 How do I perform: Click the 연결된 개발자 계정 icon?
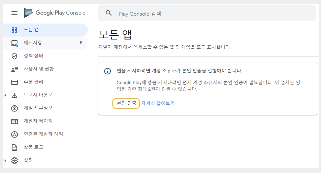(x=14, y=134)
